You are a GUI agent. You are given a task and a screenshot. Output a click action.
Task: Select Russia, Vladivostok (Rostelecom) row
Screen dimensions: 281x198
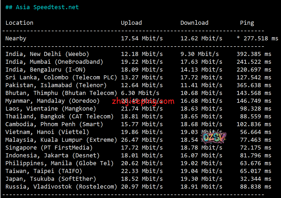(x=61, y=187)
